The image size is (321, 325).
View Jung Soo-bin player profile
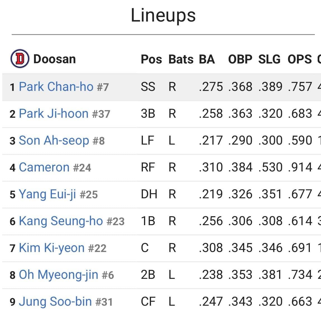coord(55,302)
